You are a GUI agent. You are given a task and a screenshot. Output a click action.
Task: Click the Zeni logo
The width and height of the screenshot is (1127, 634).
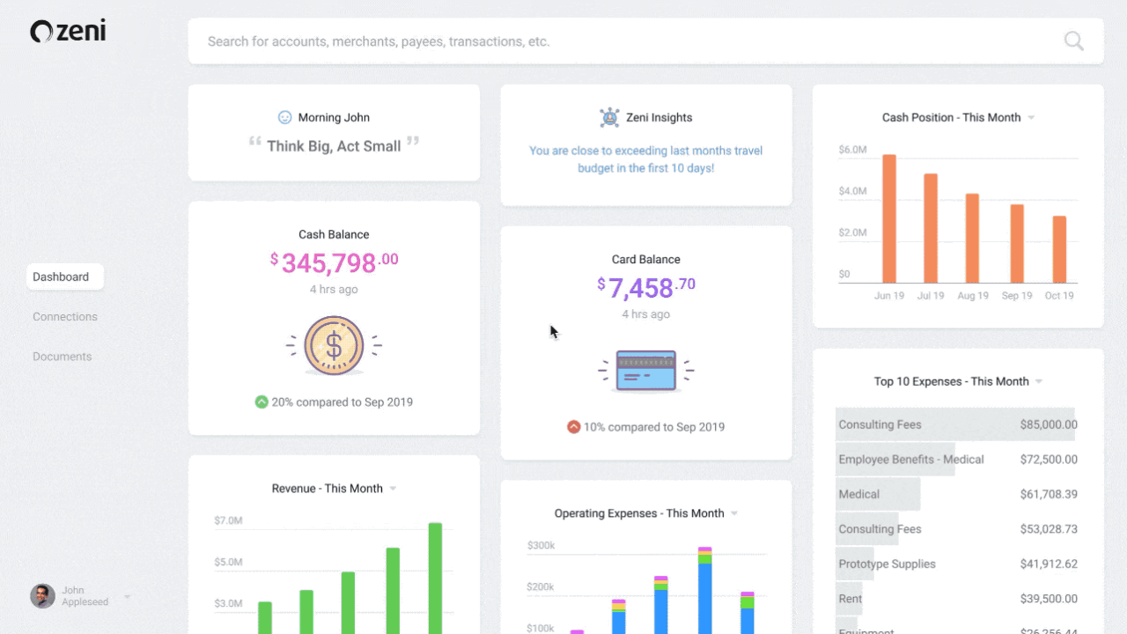(68, 32)
